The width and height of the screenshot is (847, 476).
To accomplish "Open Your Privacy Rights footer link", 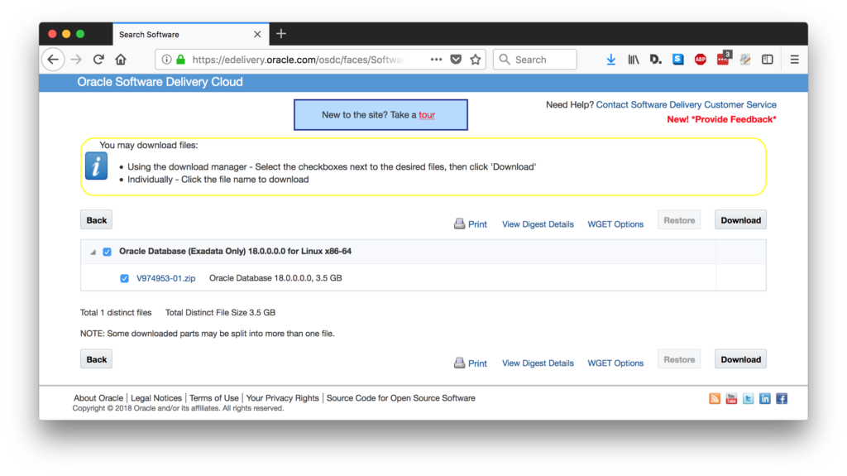I will tap(283, 398).
